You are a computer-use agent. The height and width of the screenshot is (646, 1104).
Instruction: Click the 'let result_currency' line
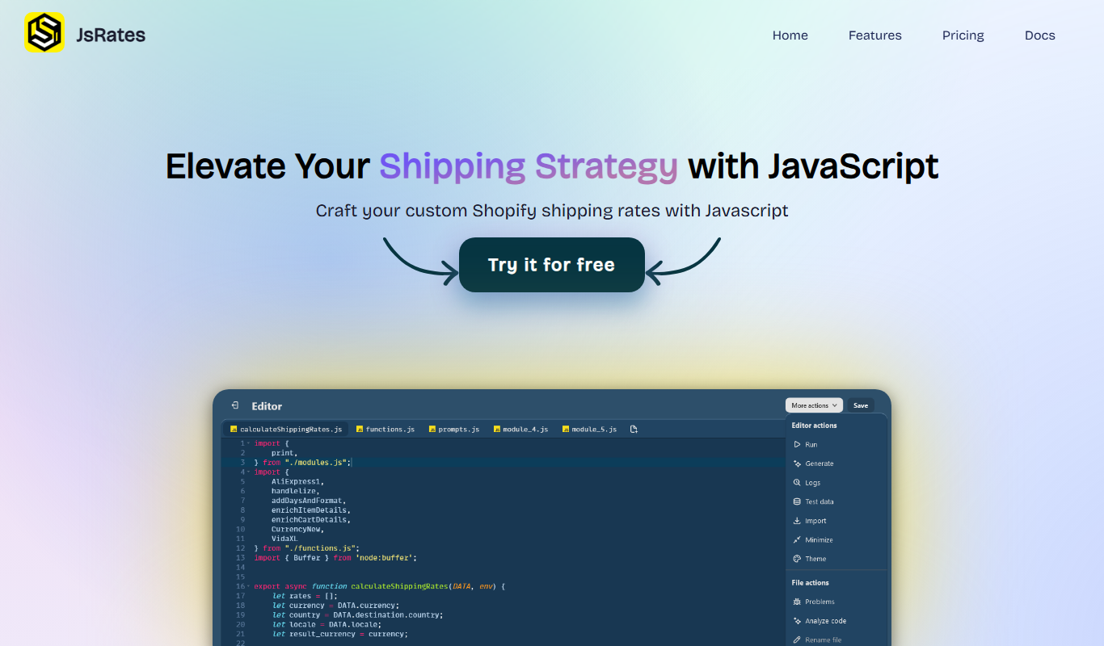(x=339, y=634)
